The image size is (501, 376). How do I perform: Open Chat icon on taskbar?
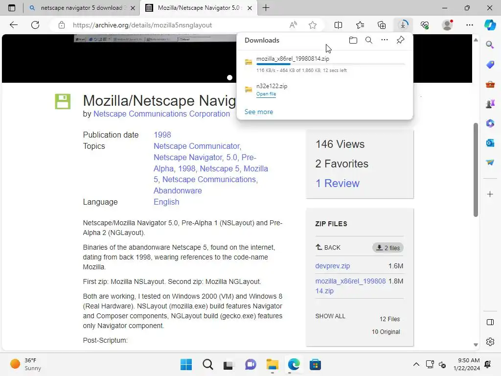point(250,364)
